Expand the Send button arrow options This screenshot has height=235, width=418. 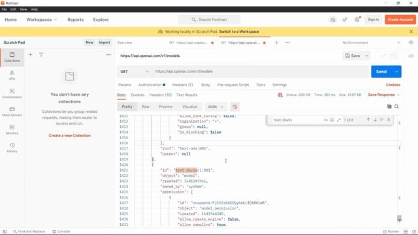(396, 72)
